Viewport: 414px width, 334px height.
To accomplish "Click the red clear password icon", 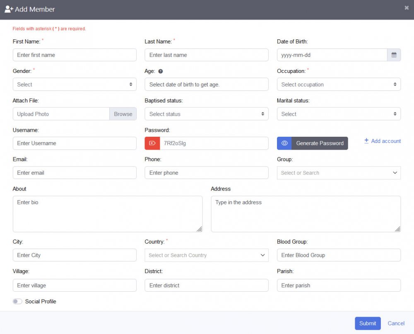I will click(152, 143).
